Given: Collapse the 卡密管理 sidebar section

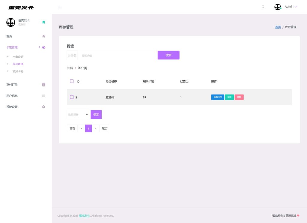Looking at the screenshot, I should pyautogui.click(x=39, y=47).
